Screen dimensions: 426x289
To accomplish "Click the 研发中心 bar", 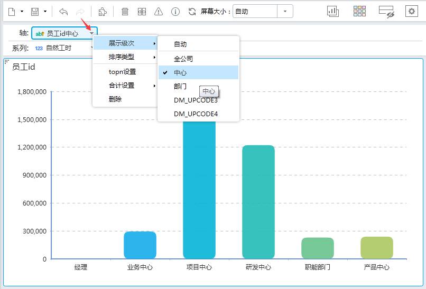I will tap(258, 202).
